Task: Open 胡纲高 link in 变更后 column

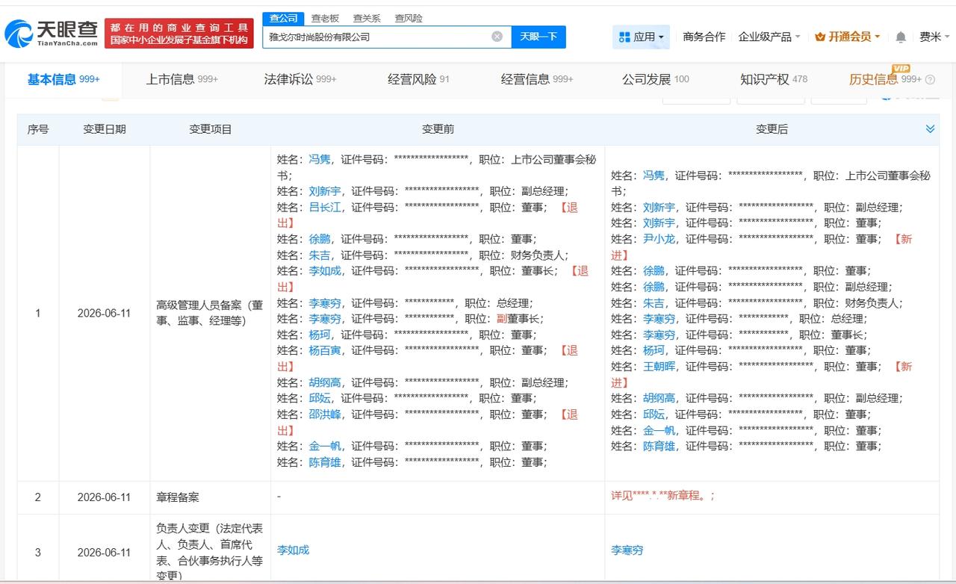Action: [x=659, y=398]
